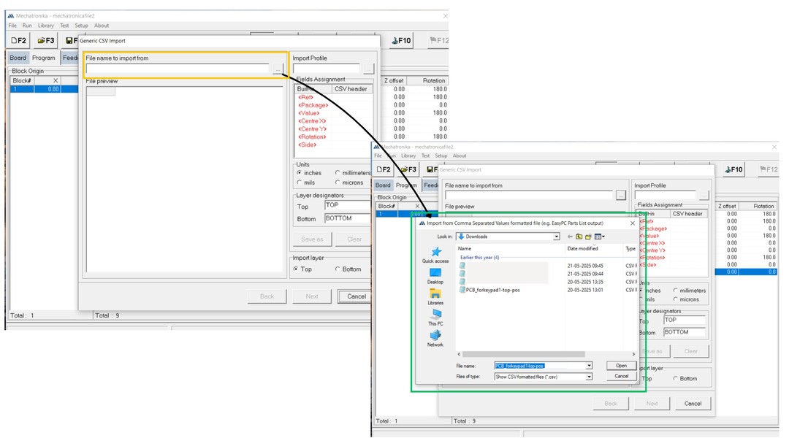Image resolution: width=789 pixels, height=438 pixels.
Task: Click the <Rotation> field in left Fields Assignment
Action: [312, 137]
